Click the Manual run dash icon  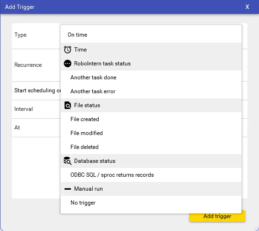coord(68,189)
